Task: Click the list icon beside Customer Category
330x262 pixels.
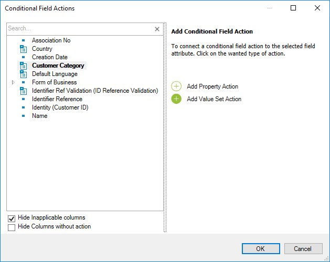Action: click(23, 65)
